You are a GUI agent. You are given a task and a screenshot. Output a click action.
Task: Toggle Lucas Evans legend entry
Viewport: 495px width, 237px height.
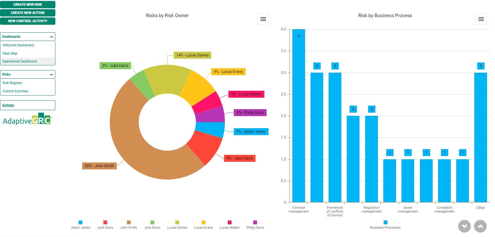tap(203, 225)
